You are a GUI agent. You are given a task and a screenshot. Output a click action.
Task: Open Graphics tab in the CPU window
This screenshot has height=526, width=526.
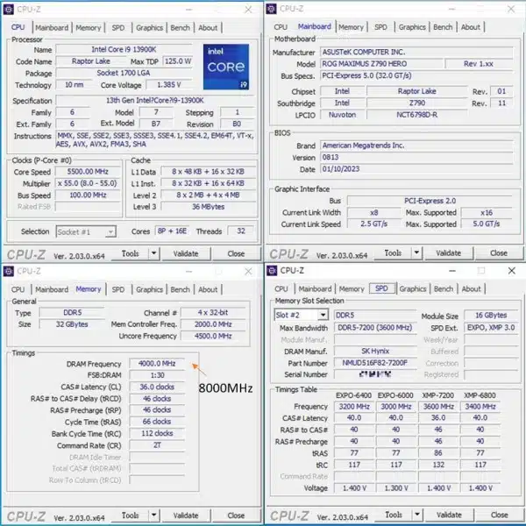(x=149, y=28)
